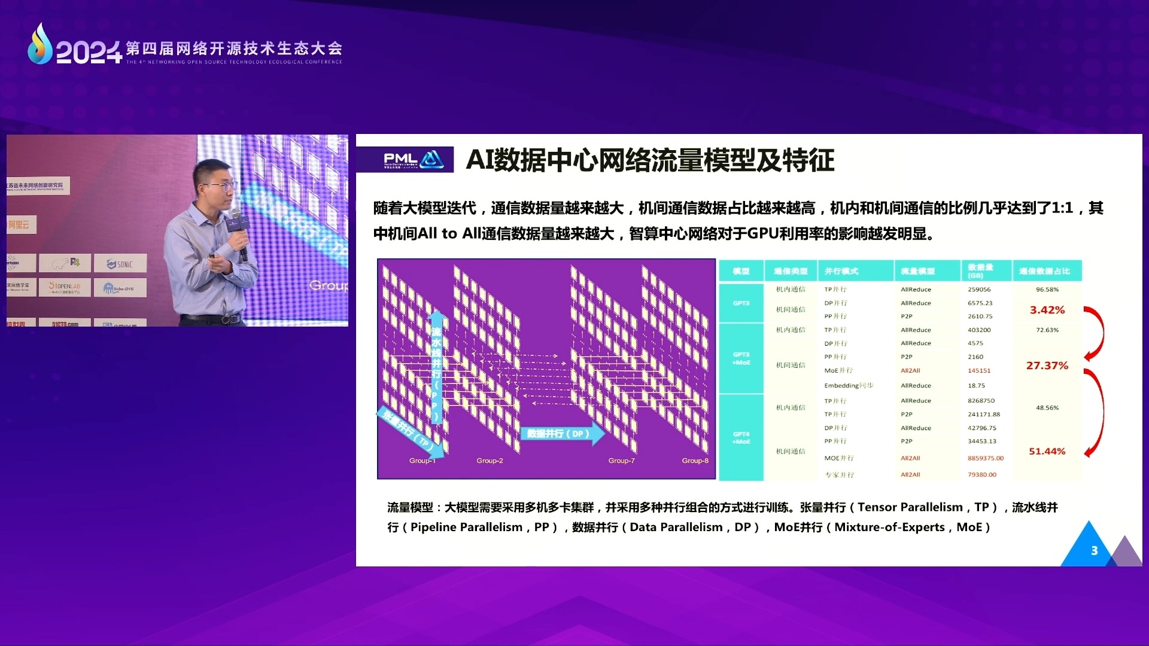Viewport: 1149px width, 646px height.
Task: Click the Group-2 label in the diagram
Action: [490, 461]
